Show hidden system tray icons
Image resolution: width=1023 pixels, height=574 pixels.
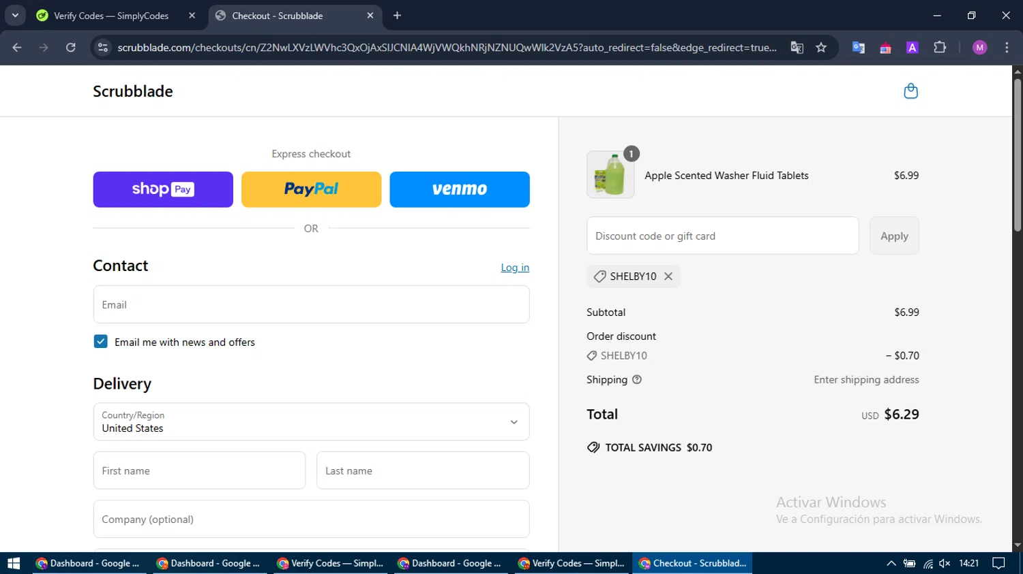click(x=891, y=563)
